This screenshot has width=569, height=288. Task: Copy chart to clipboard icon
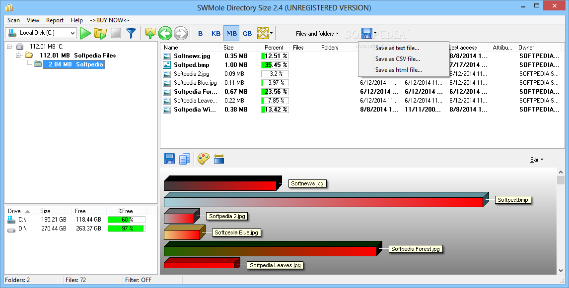pyautogui.click(x=185, y=159)
